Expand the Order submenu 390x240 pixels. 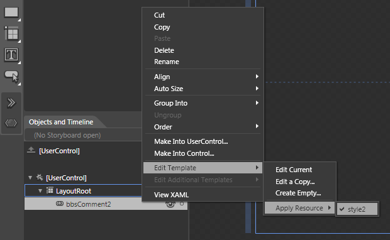pyautogui.click(x=203, y=127)
